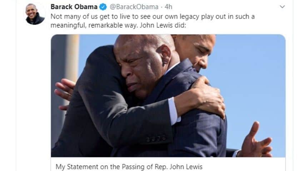This screenshot has height=171, width=305.
Task: Click the embrace photo in link card
Action: tap(168, 96)
